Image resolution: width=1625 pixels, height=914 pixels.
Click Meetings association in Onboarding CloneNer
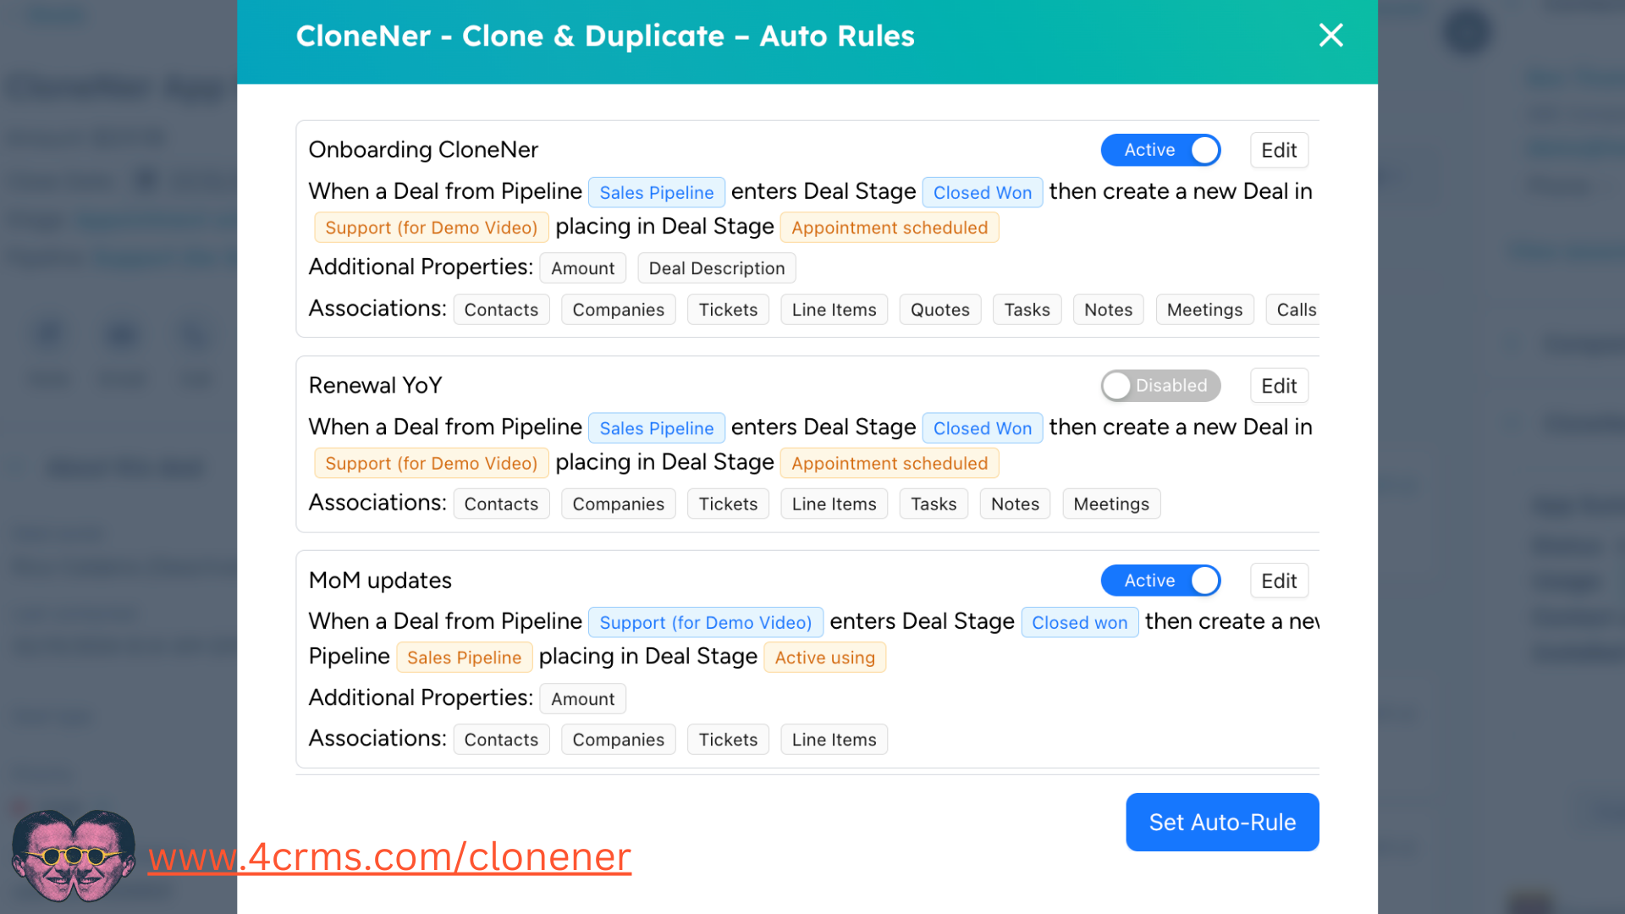pos(1204,310)
